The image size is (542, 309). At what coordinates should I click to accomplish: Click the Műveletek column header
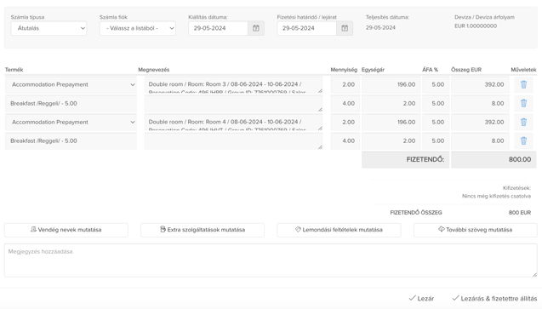click(x=523, y=70)
